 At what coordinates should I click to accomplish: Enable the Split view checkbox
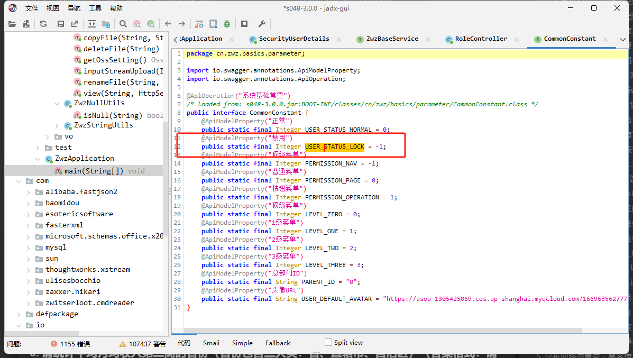(328, 342)
